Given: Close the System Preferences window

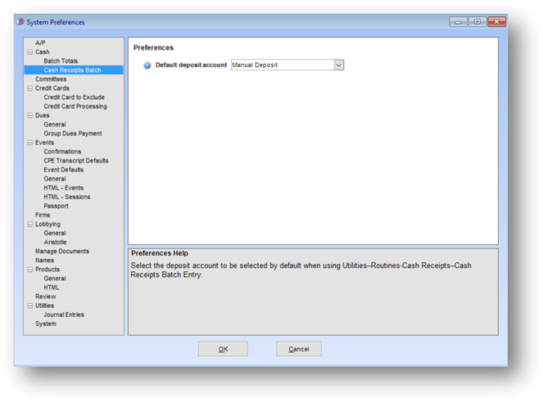Looking at the screenshot, I should [x=496, y=22].
